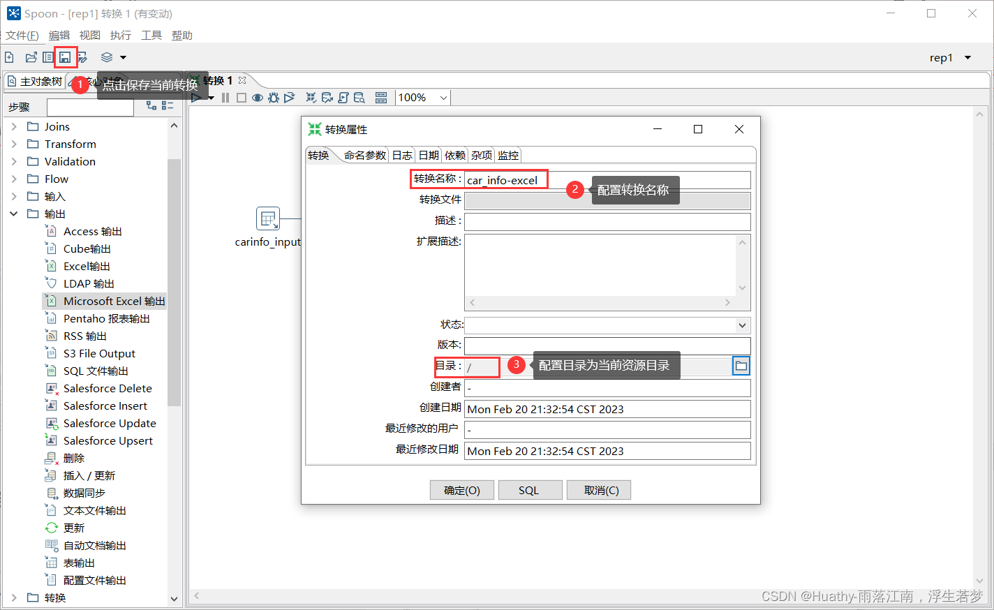Click the 描述 input field

(x=607, y=221)
